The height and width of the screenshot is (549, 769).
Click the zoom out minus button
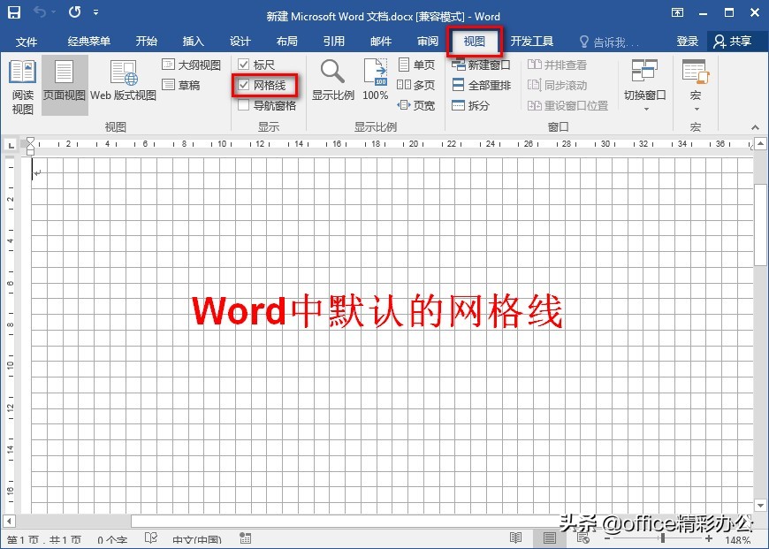pyautogui.click(x=607, y=538)
